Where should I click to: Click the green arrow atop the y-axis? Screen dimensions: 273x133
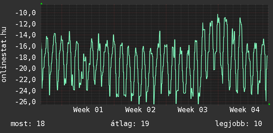point(41,4)
